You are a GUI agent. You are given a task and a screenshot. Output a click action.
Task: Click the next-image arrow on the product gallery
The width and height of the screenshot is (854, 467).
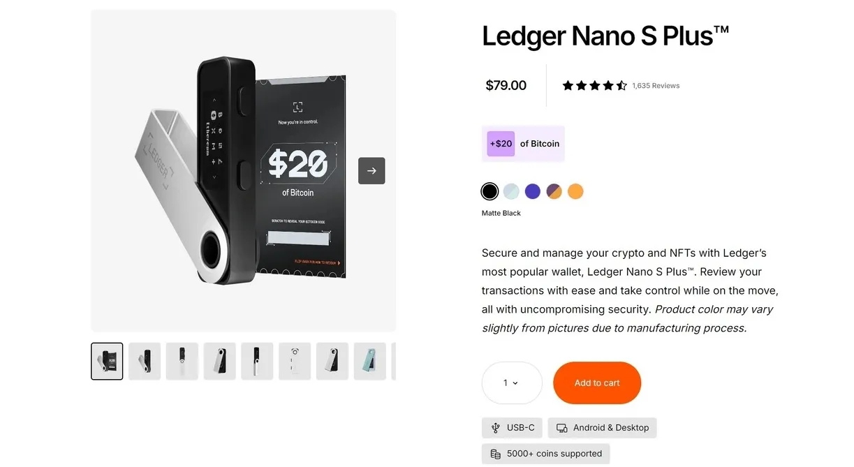371,170
